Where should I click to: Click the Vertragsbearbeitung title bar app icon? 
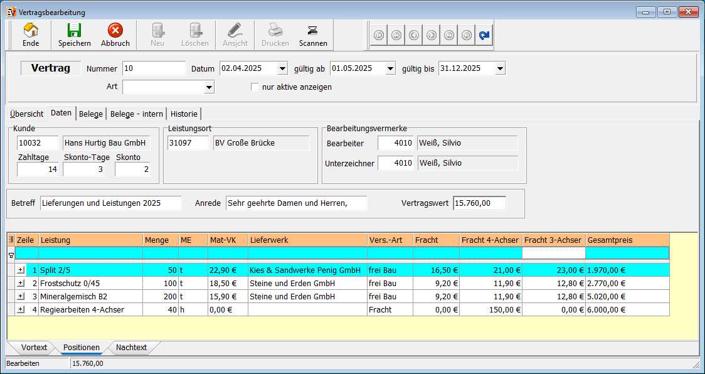pos(11,12)
